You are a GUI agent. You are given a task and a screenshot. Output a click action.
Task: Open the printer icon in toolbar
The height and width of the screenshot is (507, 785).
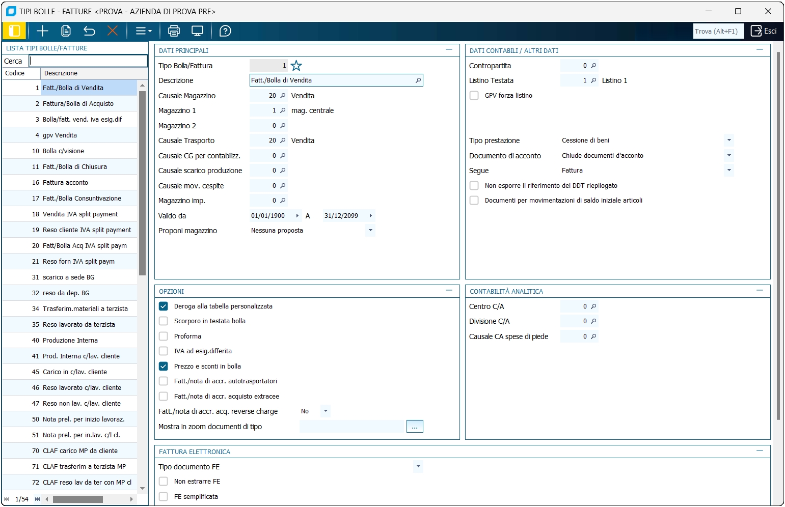174,31
